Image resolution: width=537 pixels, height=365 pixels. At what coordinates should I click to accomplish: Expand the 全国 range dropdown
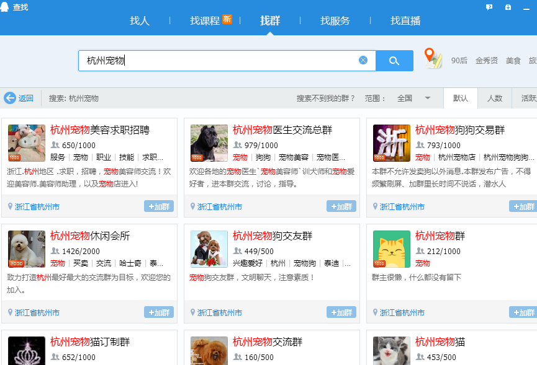[x=427, y=98]
